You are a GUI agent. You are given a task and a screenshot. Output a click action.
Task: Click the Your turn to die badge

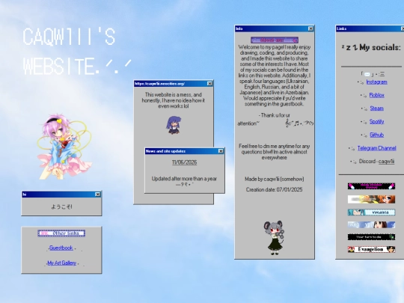point(371,237)
